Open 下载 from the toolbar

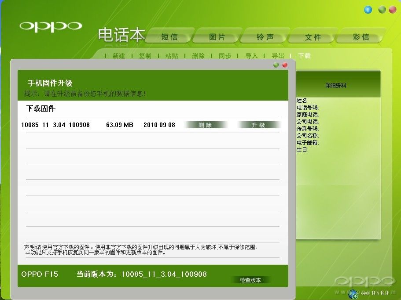(305, 56)
